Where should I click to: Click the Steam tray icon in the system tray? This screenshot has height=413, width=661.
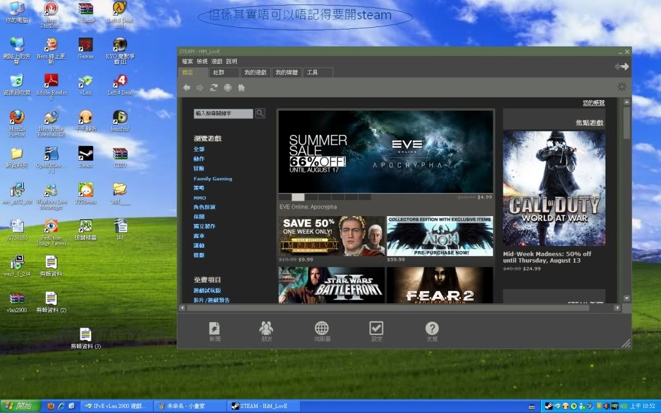click(549, 407)
